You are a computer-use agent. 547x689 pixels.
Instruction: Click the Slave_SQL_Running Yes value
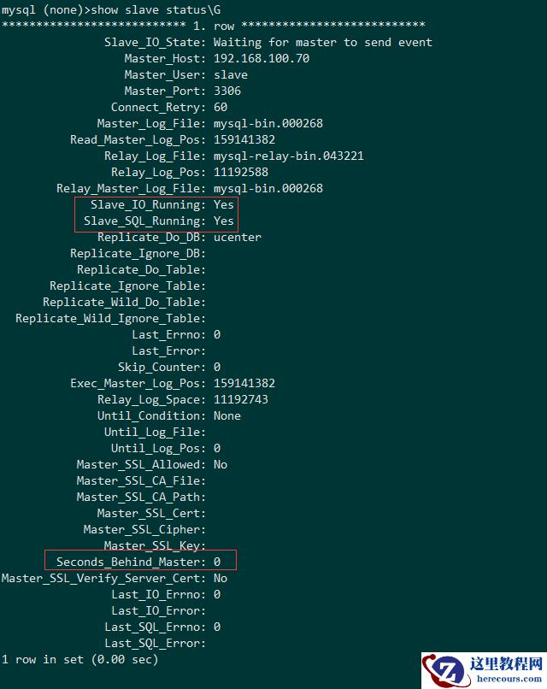[x=224, y=221]
